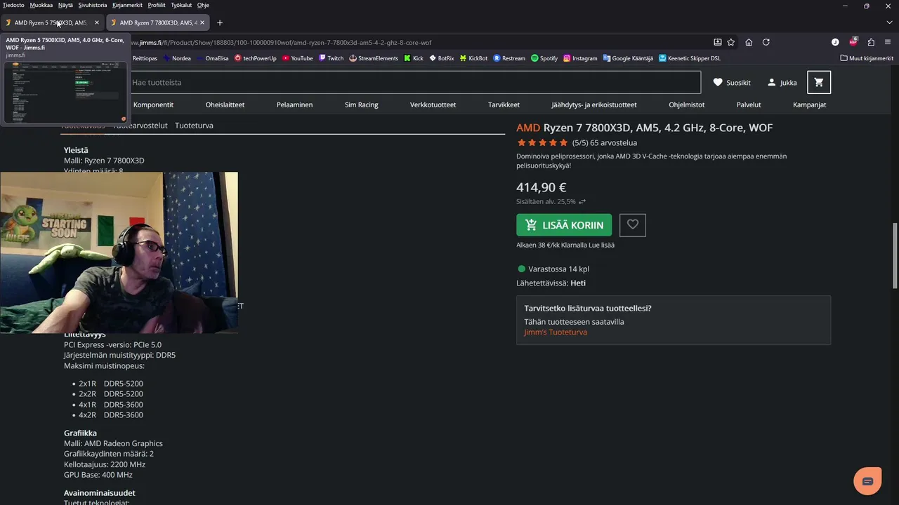The height and width of the screenshot is (505, 899).
Task: Open the Firefox hamburger menu
Action: (x=888, y=42)
